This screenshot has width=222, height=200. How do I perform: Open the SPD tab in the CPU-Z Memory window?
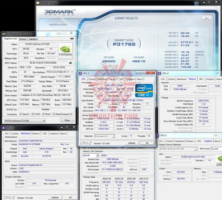point(201,79)
